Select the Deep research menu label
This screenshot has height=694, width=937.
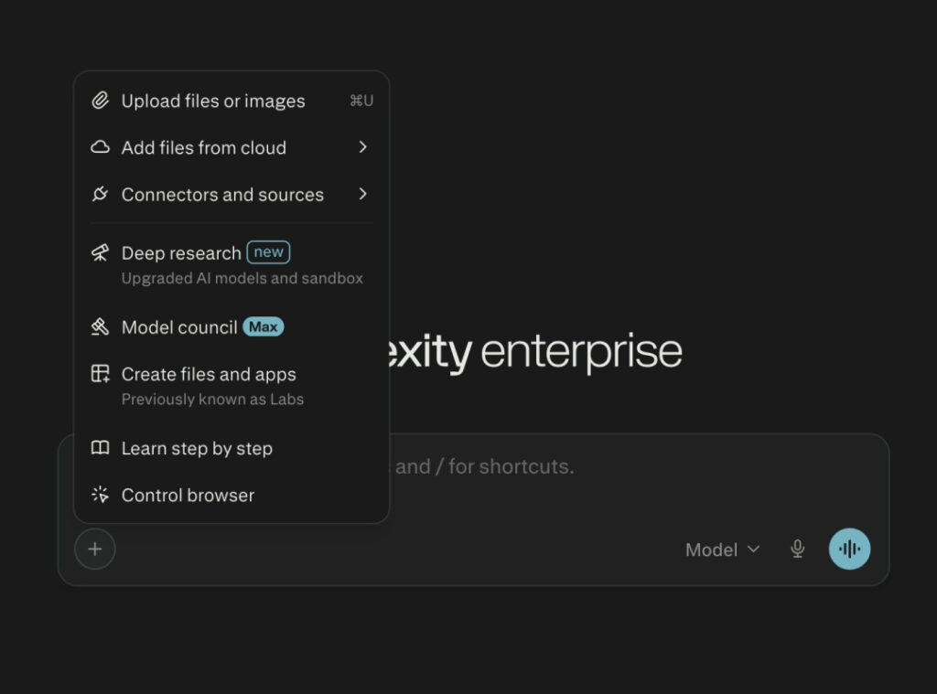181,253
